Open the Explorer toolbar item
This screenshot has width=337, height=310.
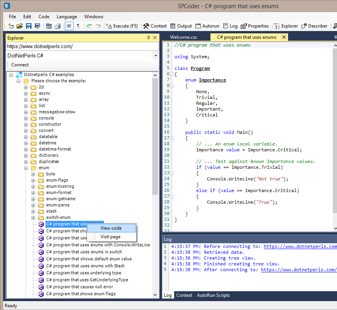point(286,26)
